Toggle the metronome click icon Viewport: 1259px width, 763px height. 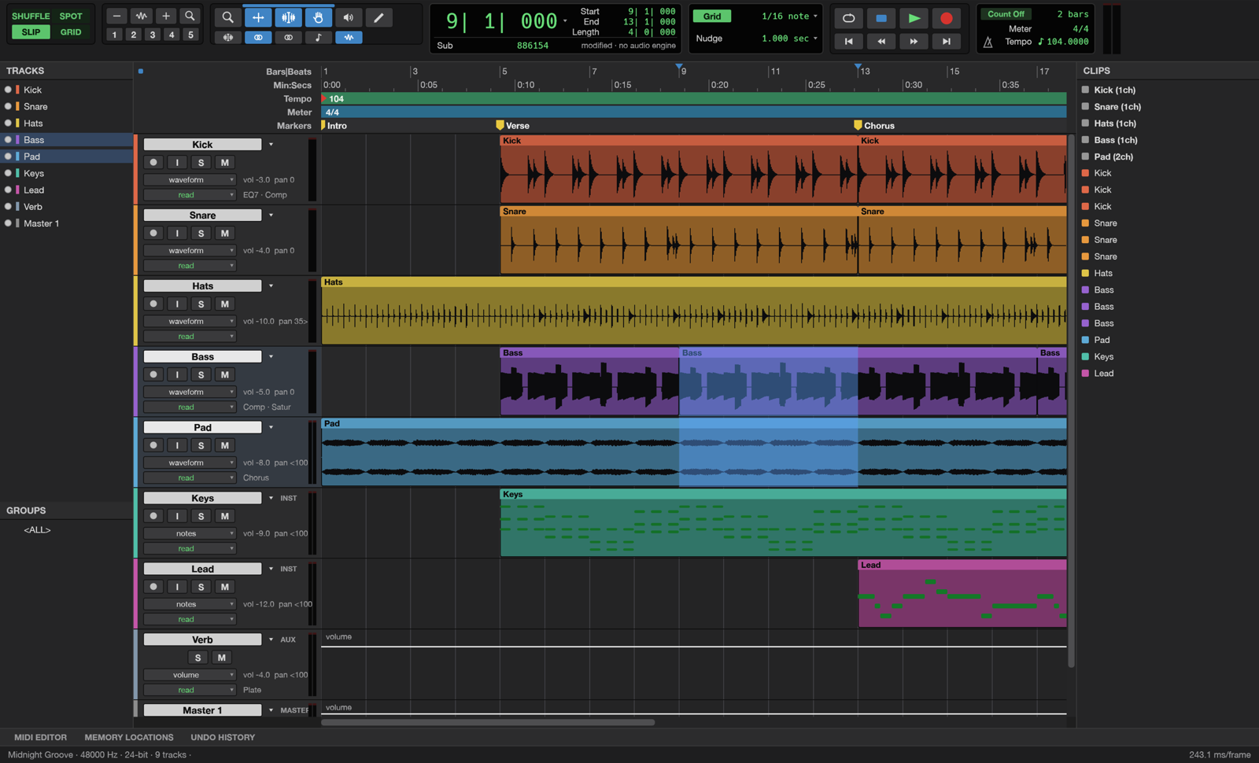988,42
